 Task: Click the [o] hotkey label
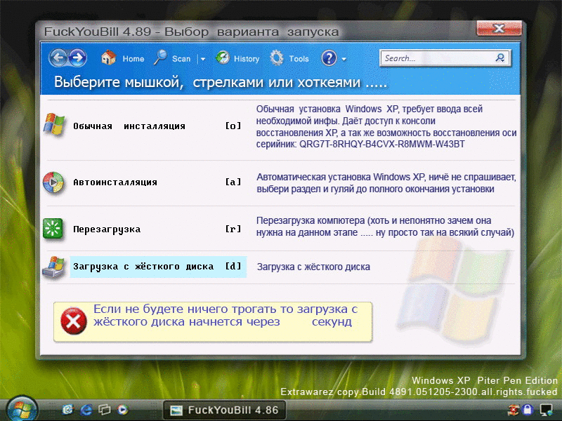click(233, 126)
